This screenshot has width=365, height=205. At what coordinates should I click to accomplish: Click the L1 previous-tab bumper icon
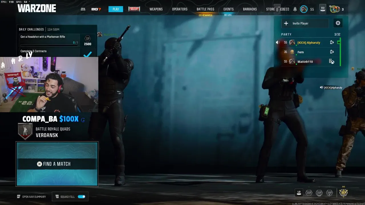click(x=83, y=9)
